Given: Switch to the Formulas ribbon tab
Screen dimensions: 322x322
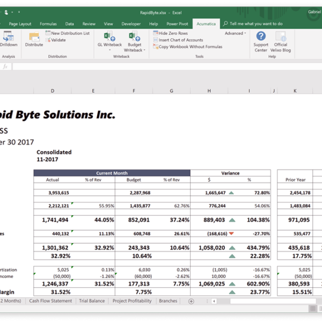Looking at the screenshot, I should (x=48, y=24).
